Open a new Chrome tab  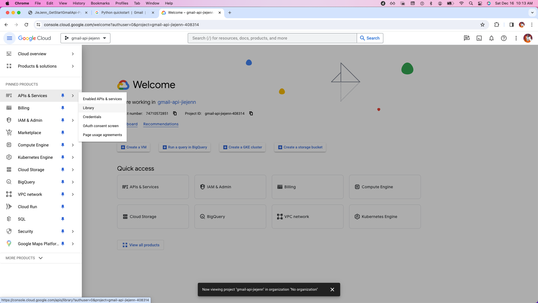click(x=230, y=13)
